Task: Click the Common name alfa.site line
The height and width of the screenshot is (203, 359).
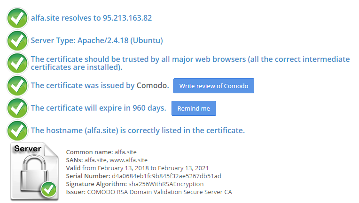Action: pyautogui.click(x=101, y=152)
